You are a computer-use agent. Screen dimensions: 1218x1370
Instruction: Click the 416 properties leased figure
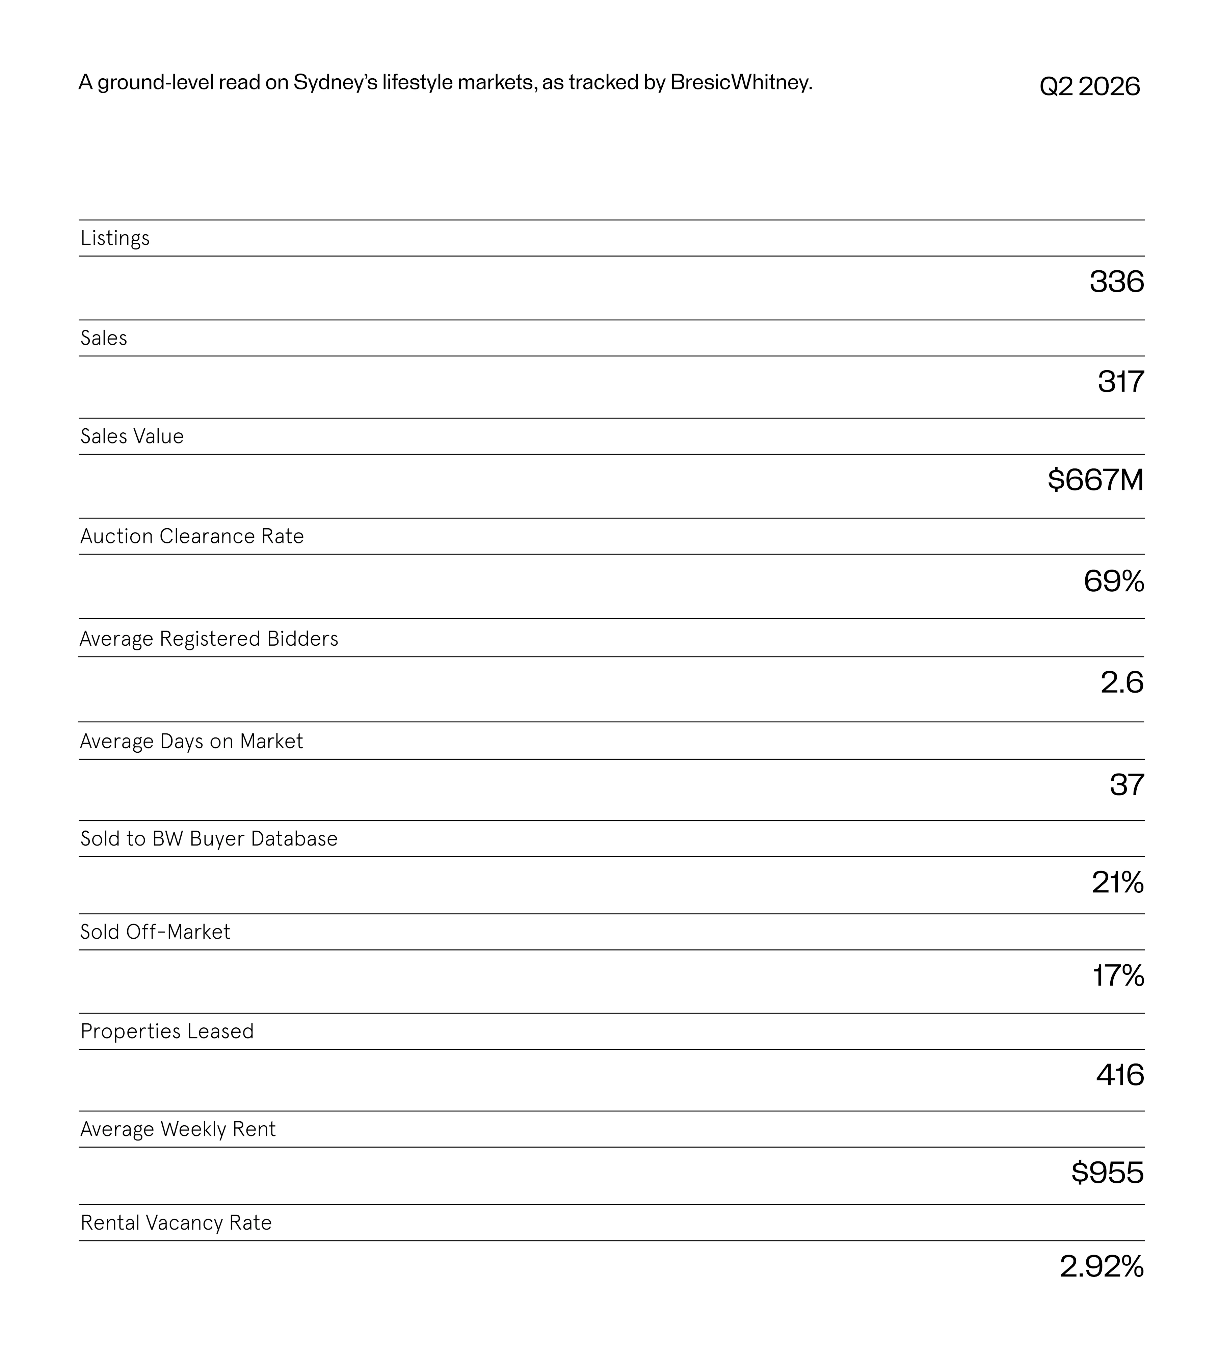click(1119, 1075)
